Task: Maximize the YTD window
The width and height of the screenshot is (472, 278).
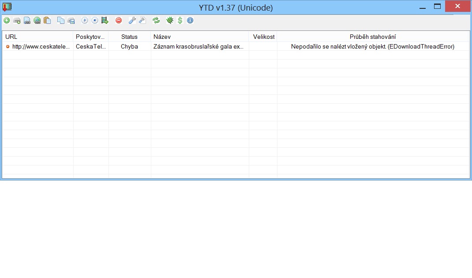Action: coord(438,6)
